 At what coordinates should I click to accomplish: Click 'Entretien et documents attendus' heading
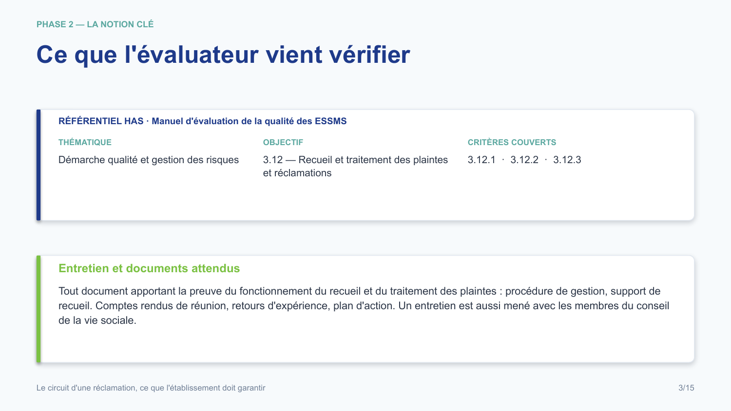(x=149, y=268)
